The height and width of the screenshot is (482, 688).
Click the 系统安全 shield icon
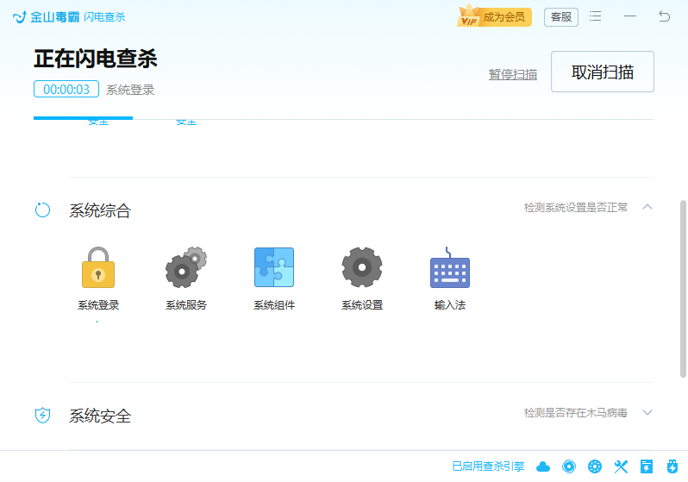[43, 416]
